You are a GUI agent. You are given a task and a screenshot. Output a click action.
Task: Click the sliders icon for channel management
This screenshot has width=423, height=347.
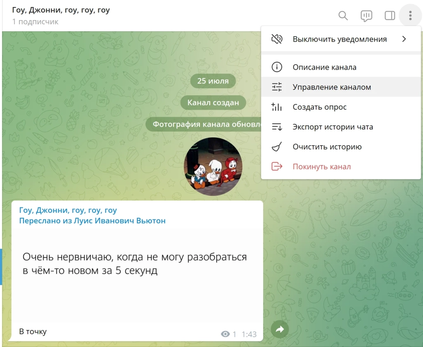(277, 87)
